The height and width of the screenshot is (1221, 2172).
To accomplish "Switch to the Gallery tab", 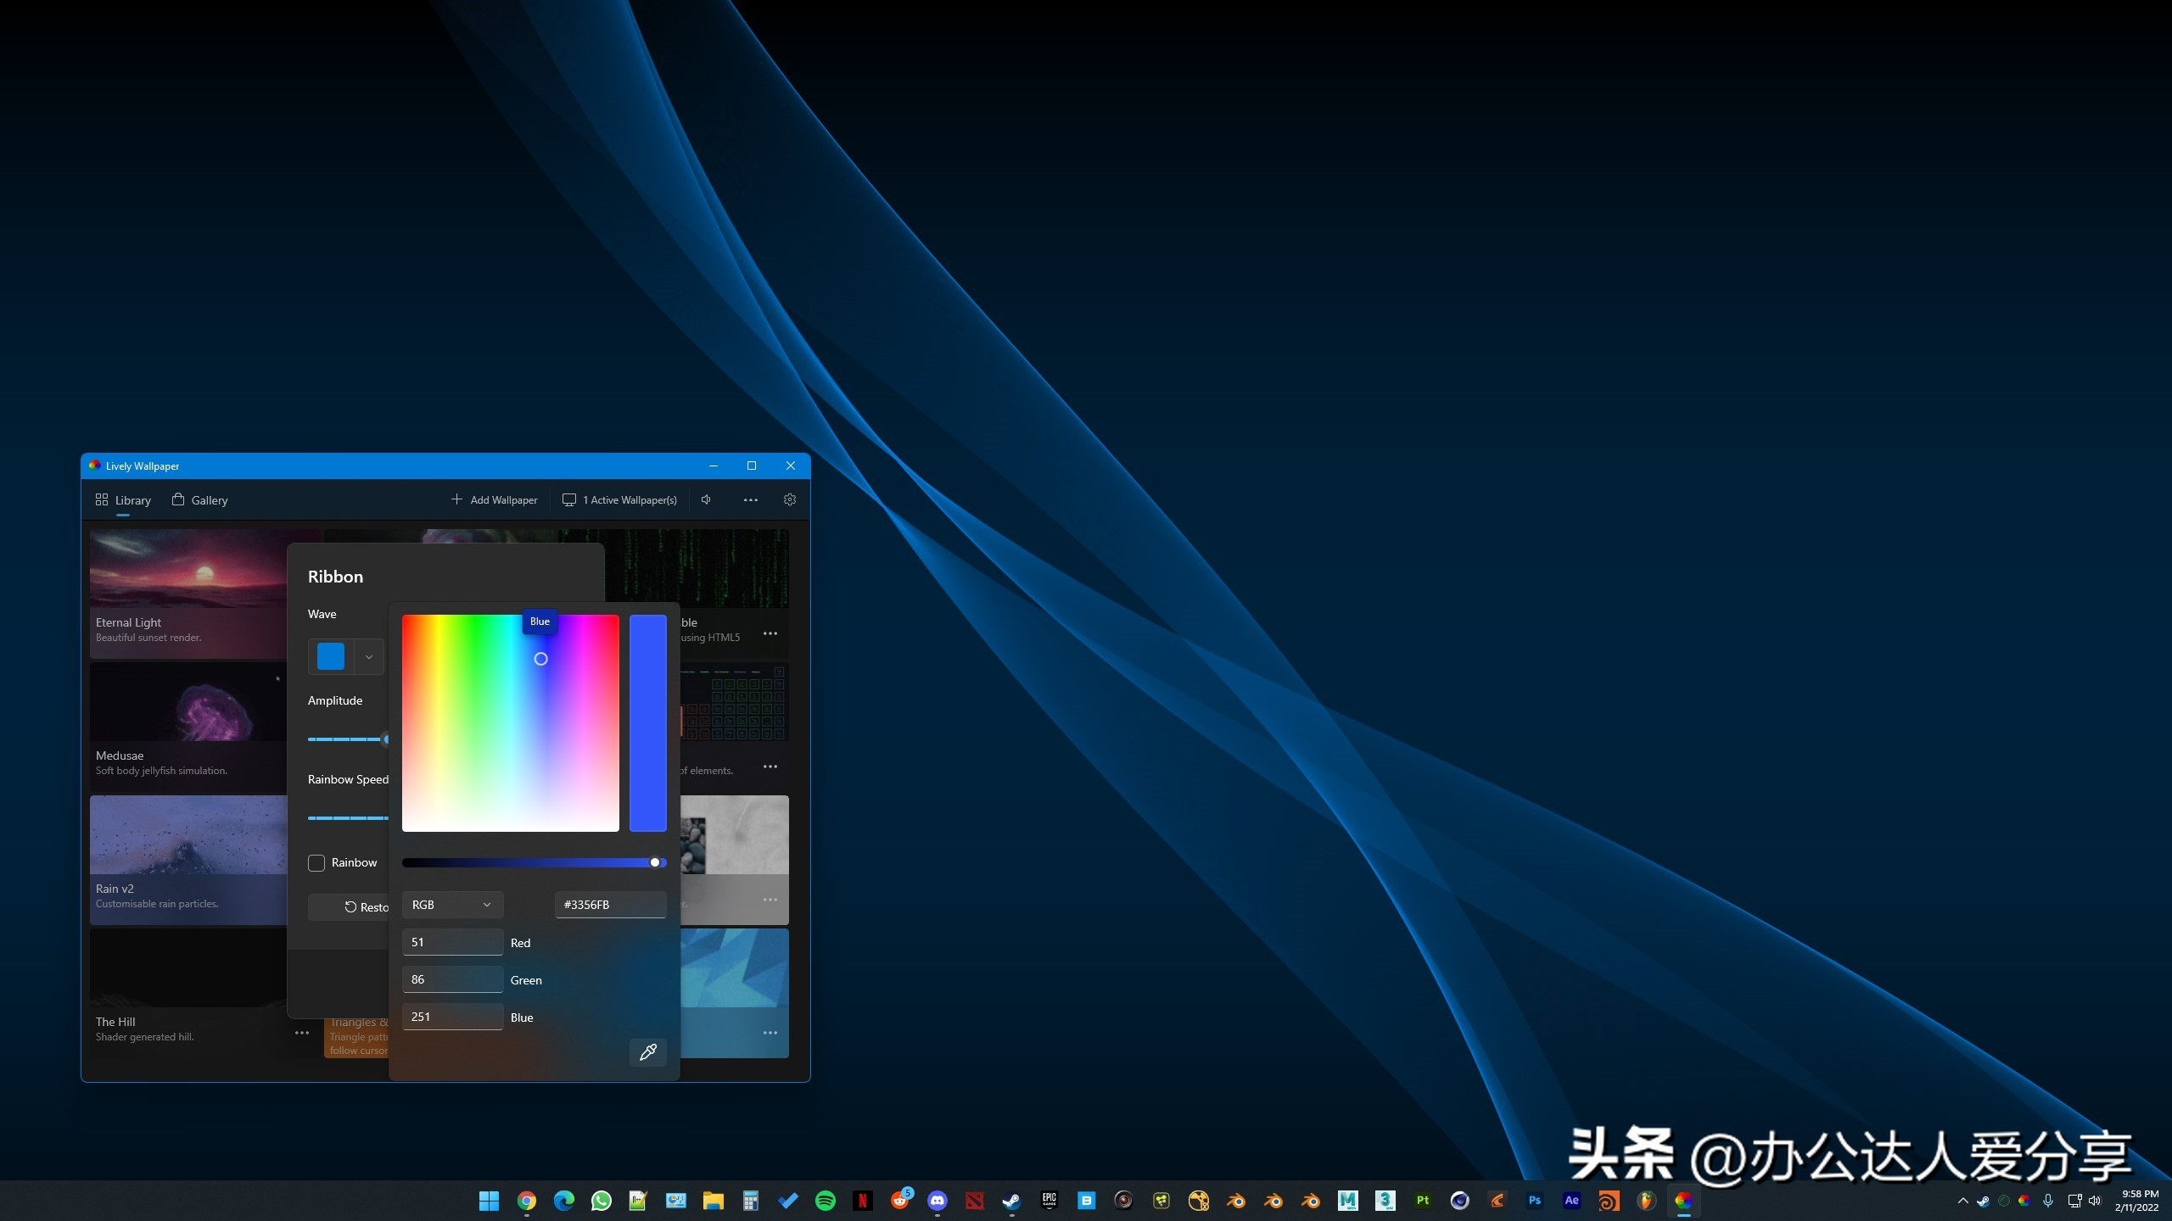I will coord(208,499).
